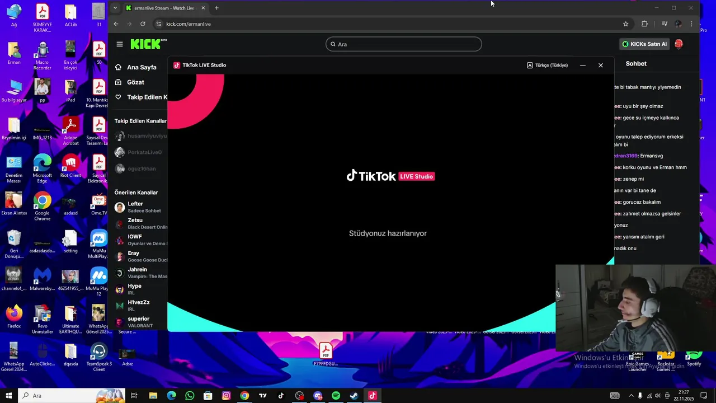Open TikTok LIVE Studio language dropdown Türkçe
Image resolution: width=716 pixels, height=403 pixels.
(x=547, y=65)
